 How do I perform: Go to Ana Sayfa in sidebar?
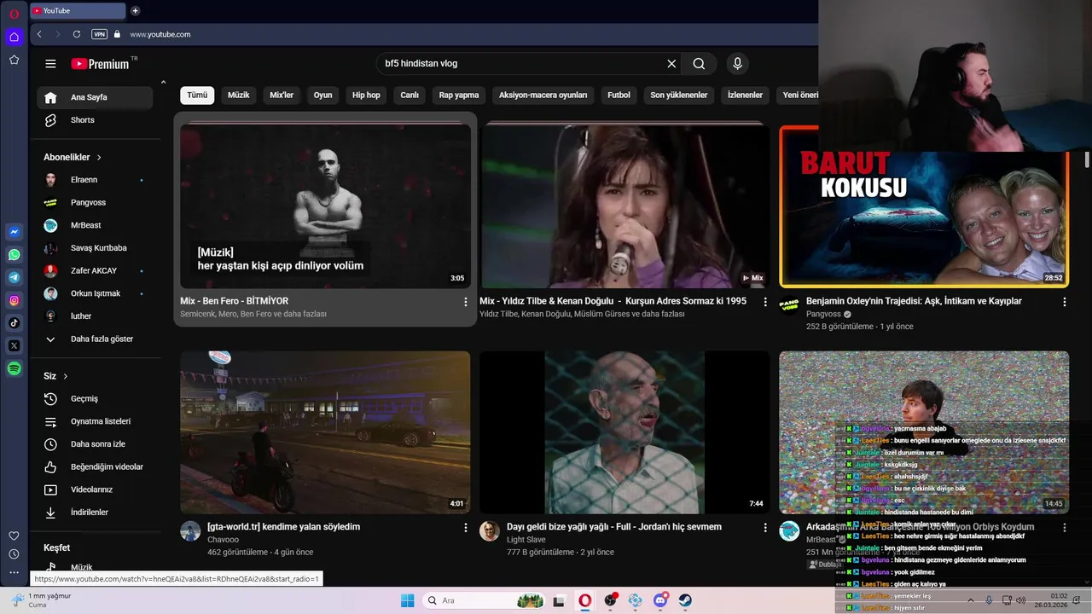[95, 97]
